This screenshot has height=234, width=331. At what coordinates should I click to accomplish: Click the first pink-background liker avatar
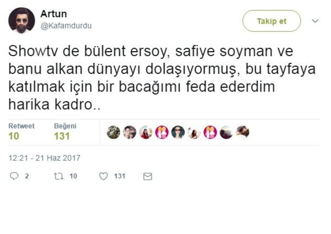[162, 132]
